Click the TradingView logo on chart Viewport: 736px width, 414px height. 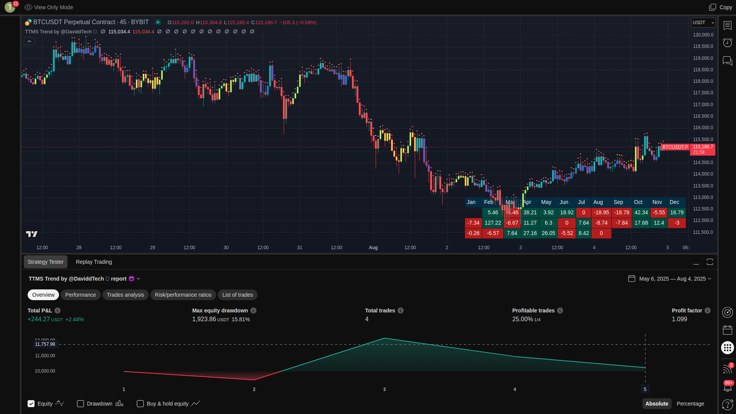pos(32,234)
